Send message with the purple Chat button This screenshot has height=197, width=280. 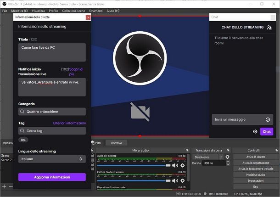point(267,132)
